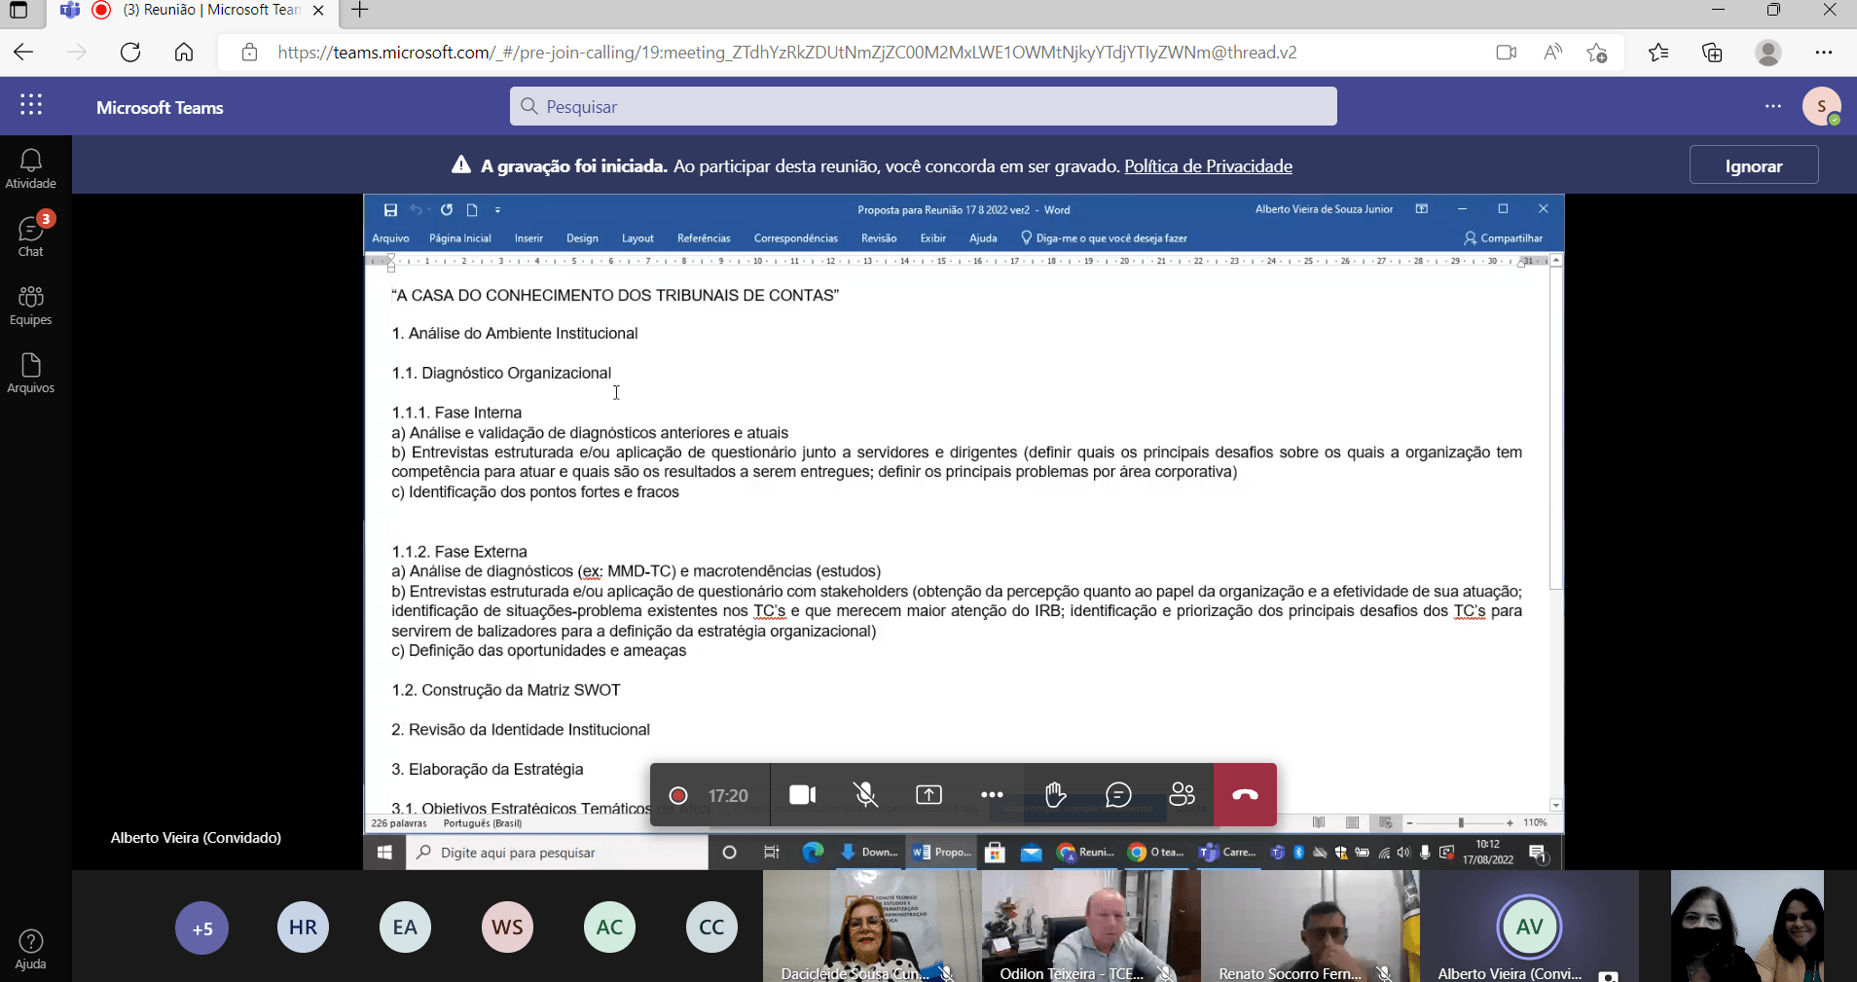Show the five additional participants (+5)
Screen dimensions: 1857x982
(x=201, y=928)
